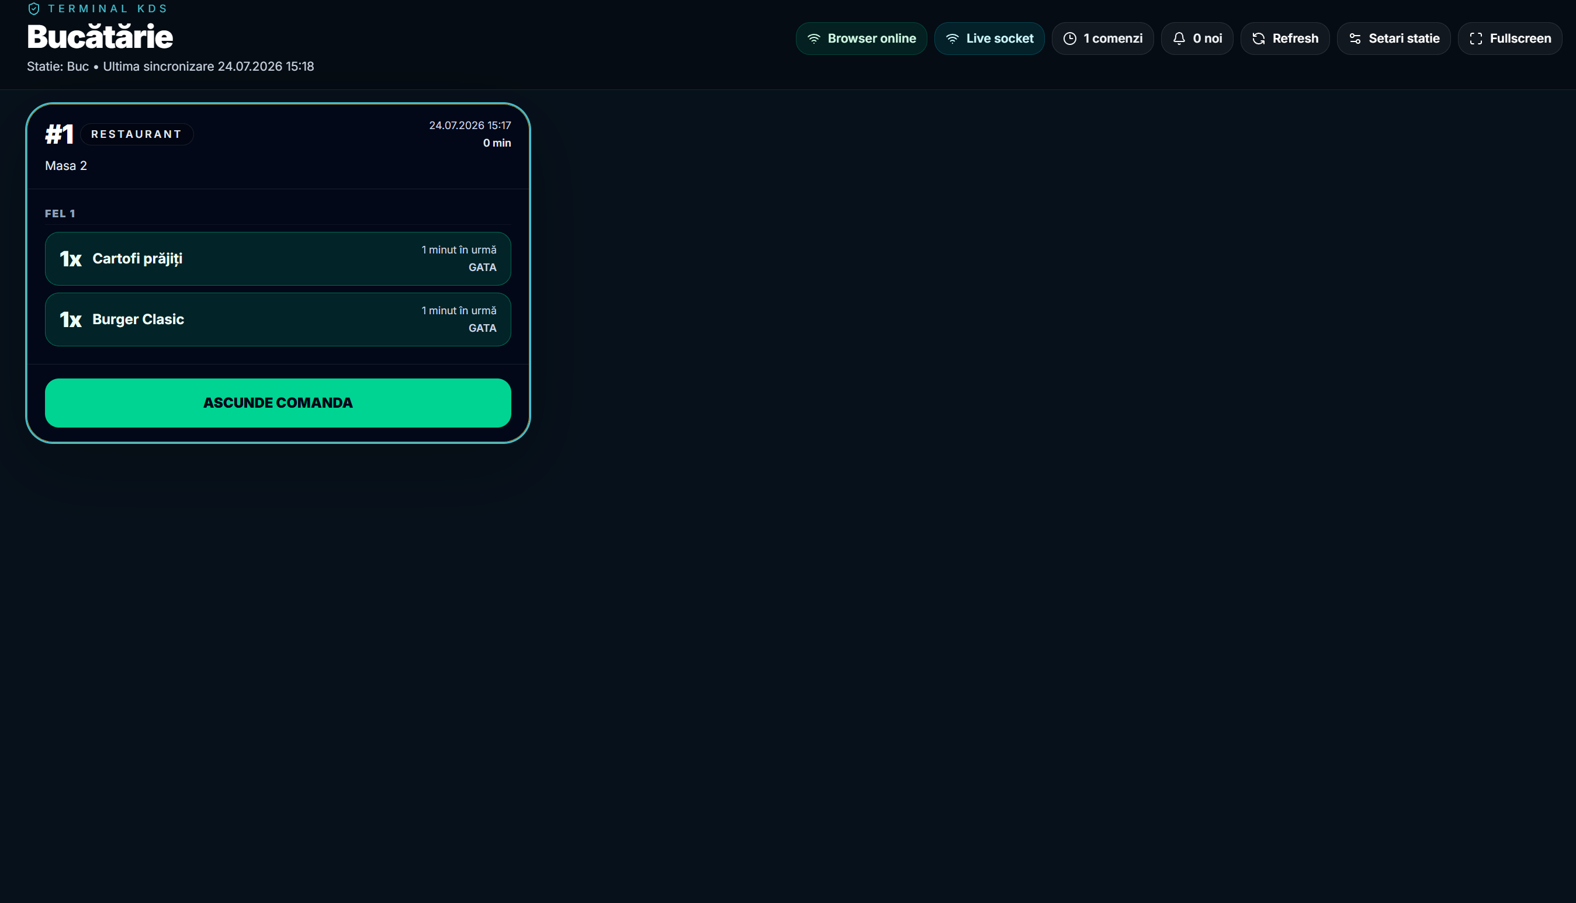Select the order #1 header number
The width and height of the screenshot is (1576, 903).
[x=59, y=134]
